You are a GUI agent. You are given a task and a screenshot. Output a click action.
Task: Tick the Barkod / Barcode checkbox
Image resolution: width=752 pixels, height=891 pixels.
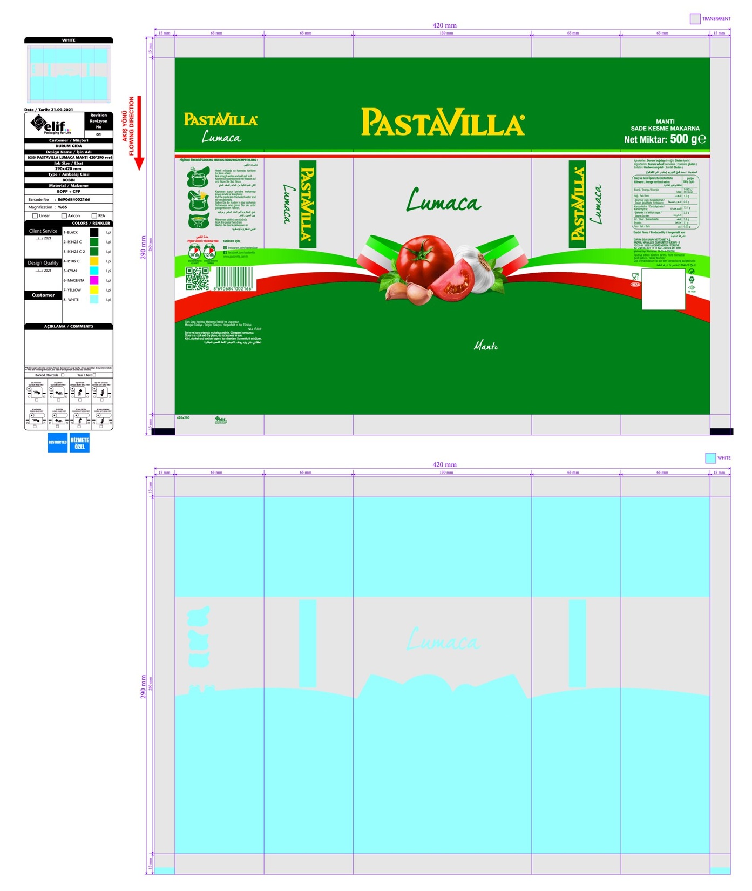63,375
